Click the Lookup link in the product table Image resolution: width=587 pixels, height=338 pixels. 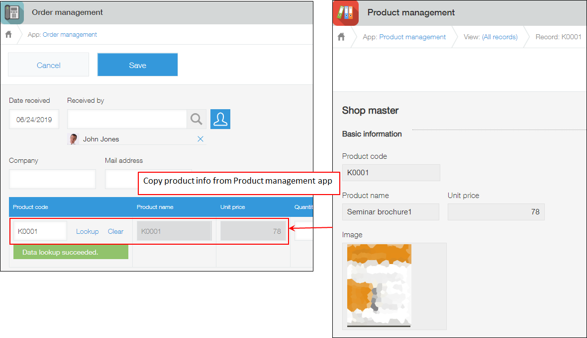(x=87, y=231)
